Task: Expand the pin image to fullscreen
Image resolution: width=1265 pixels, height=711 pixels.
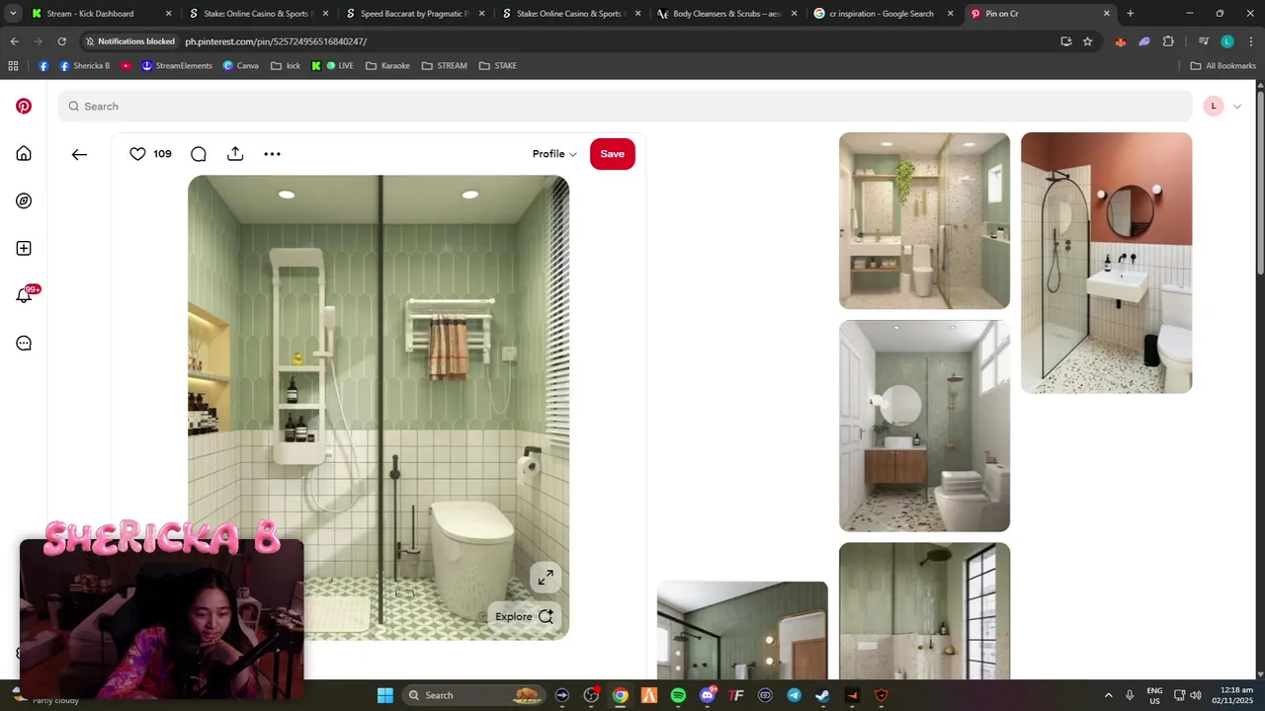Action: 546,577
